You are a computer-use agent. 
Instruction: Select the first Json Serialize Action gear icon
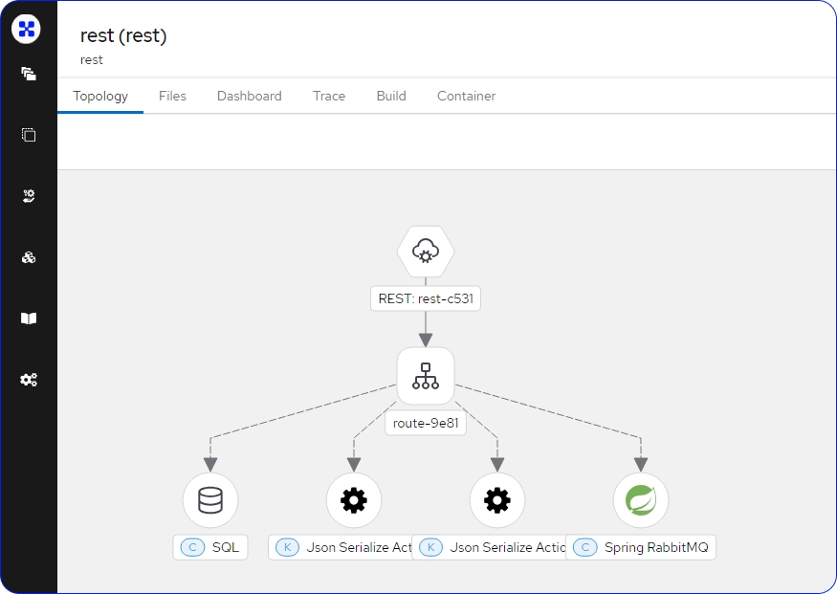pyautogui.click(x=354, y=500)
